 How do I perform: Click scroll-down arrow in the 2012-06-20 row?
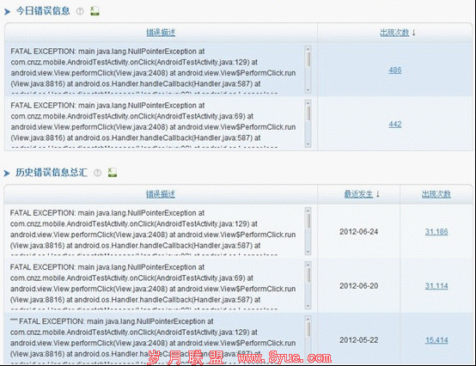(308, 306)
